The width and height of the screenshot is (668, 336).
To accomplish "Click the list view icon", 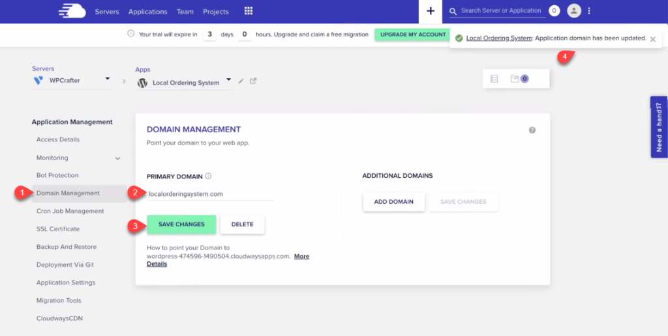I will point(494,79).
